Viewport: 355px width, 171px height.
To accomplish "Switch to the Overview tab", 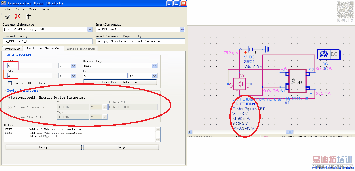I will click(12, 49).
